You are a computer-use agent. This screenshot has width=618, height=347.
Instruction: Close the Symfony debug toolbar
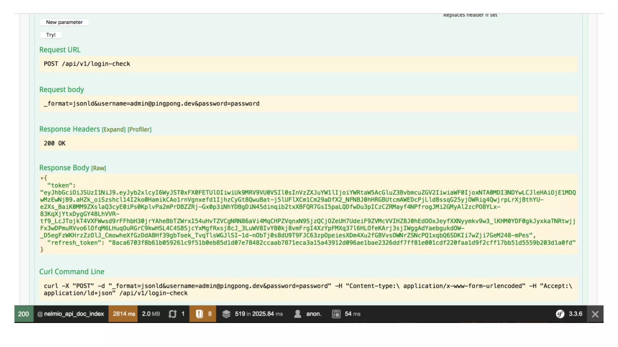tap(595, 314)
